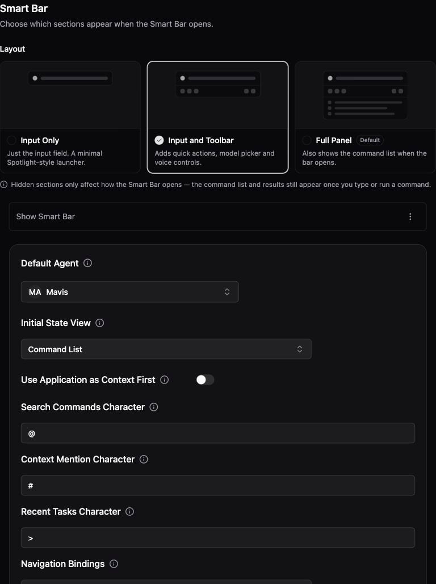This screenshot has height=584, width=436.
Task: Click the Input Only layout preview thumbnail
Action: click(x=70, y=95)
